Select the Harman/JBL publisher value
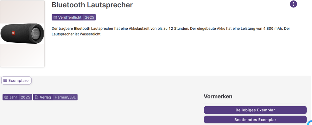This screenshot has height=125, width=312. pos(65,97)
